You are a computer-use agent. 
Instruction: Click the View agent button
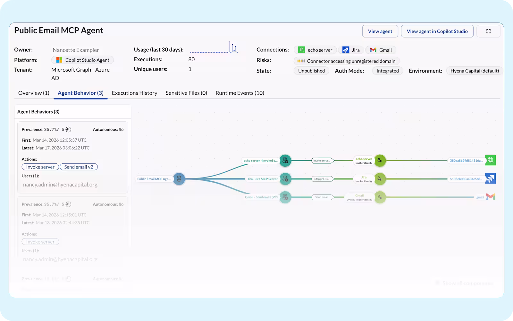click(380, 31)
